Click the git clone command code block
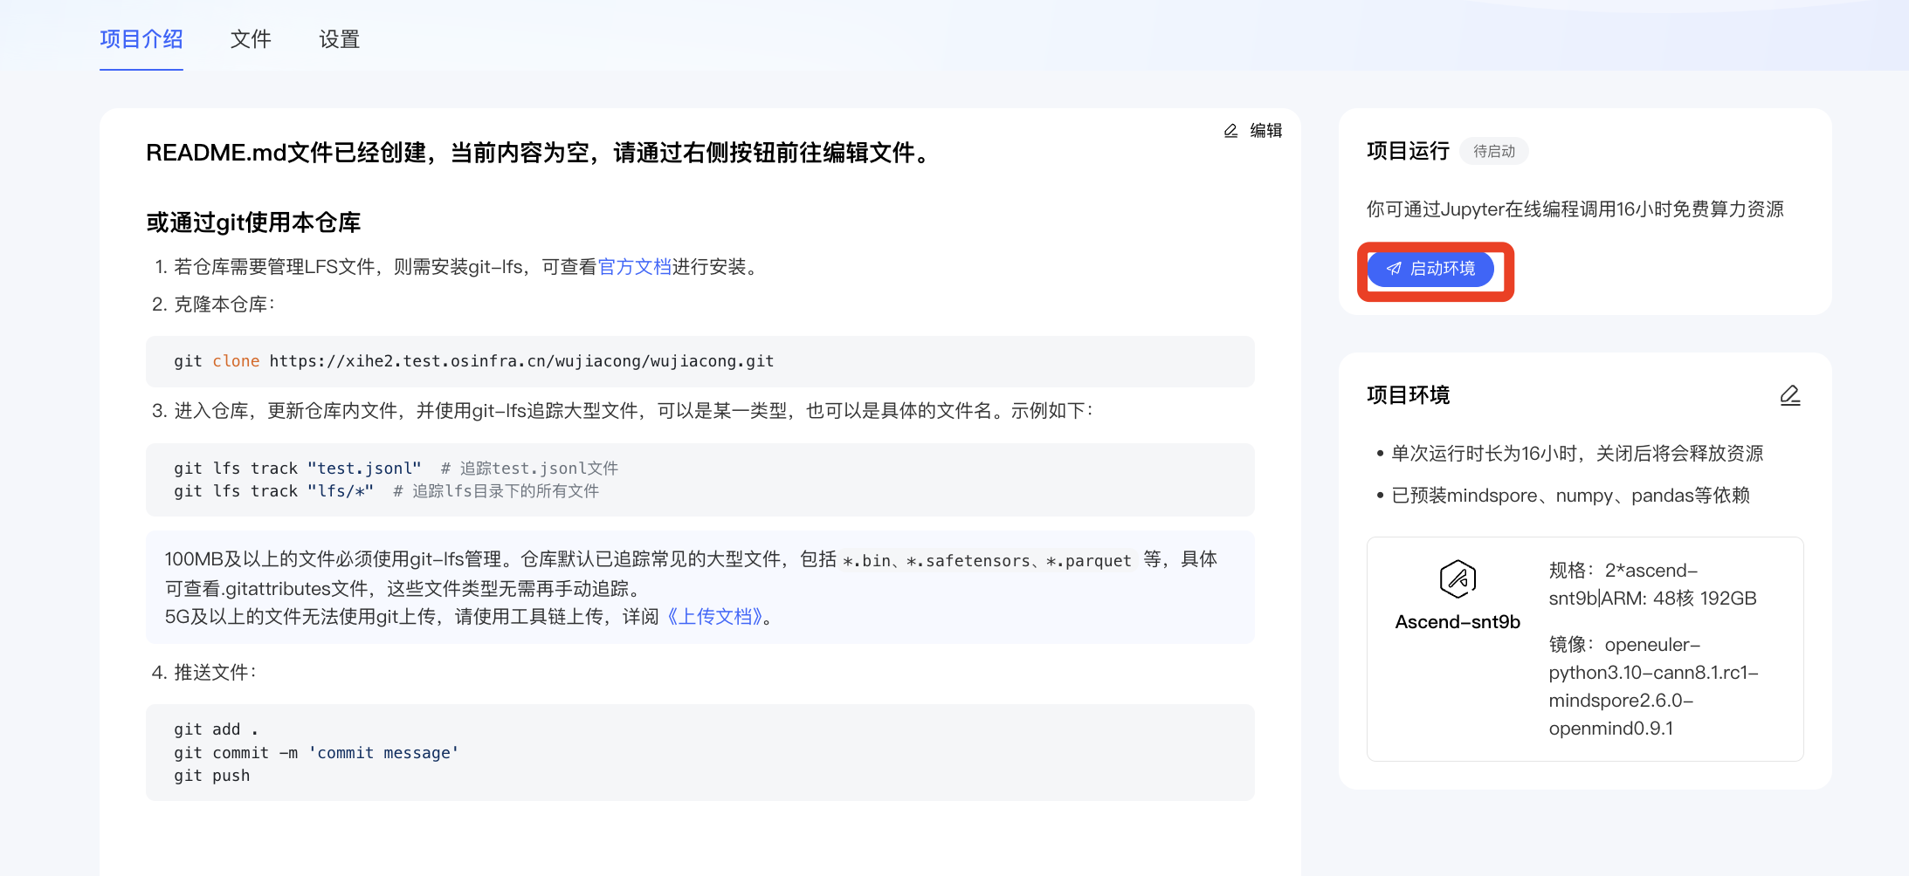Viewport: 1909px width, 876px height. click(x=700, y=361)
